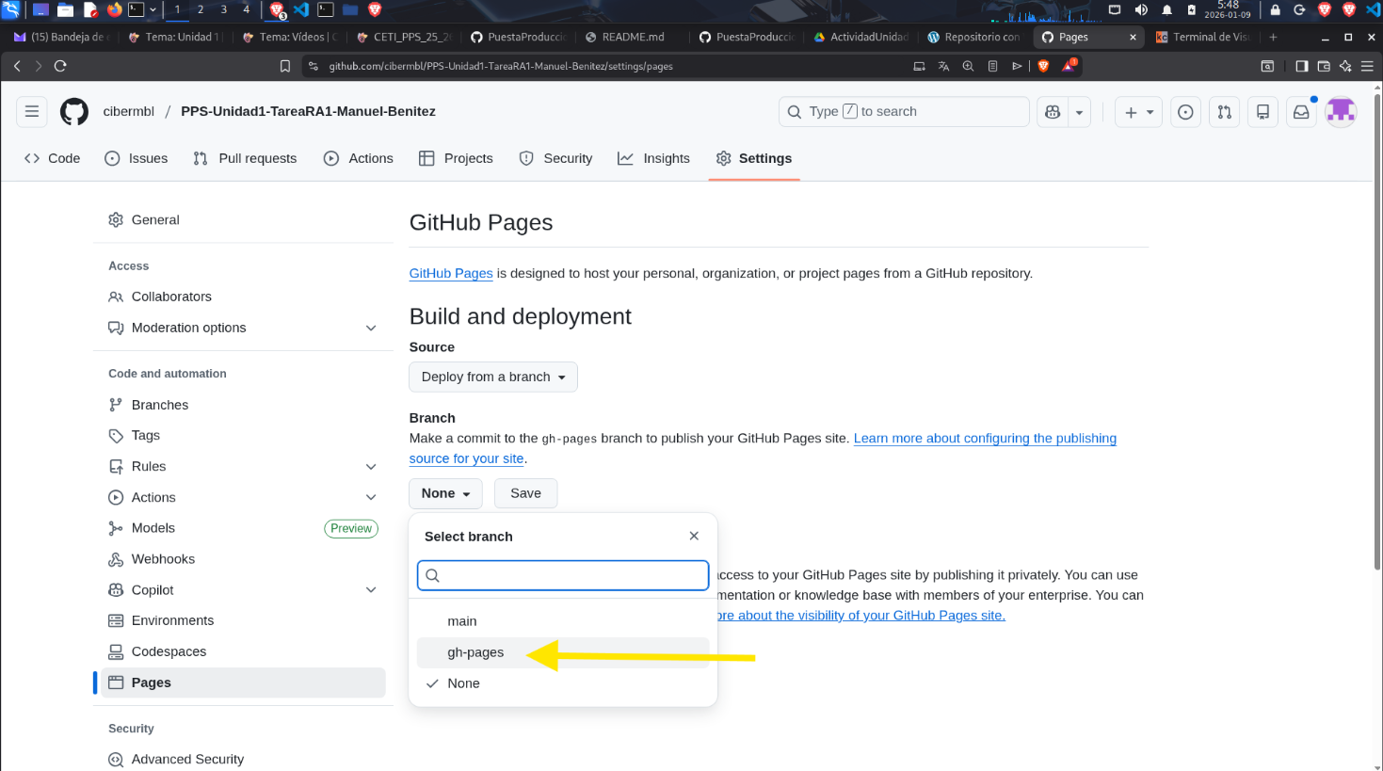Select the gh-pages branch option
1383x771 pixels.
pyautogui.click(x=563, y=652)
